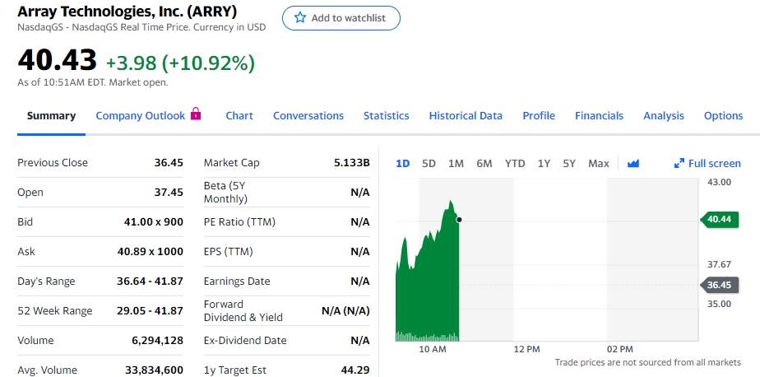Click the Volume value 6,294,128
The image size is (760, 377).
click(x=158, y=340)
